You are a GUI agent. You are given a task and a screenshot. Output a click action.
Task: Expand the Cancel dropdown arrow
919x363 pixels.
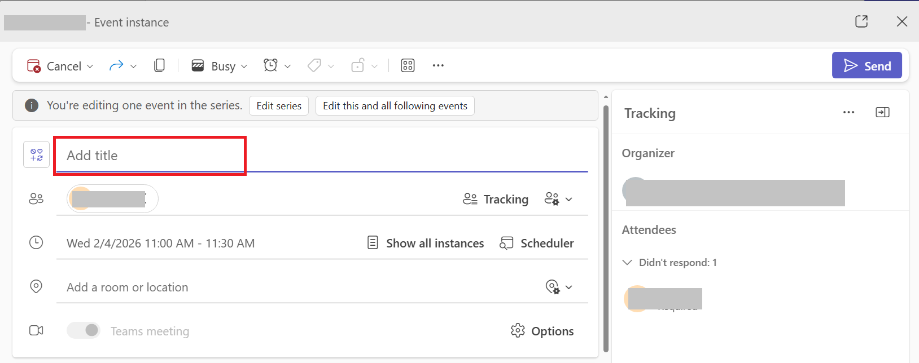pyautogui.click(x=90, y=66)
